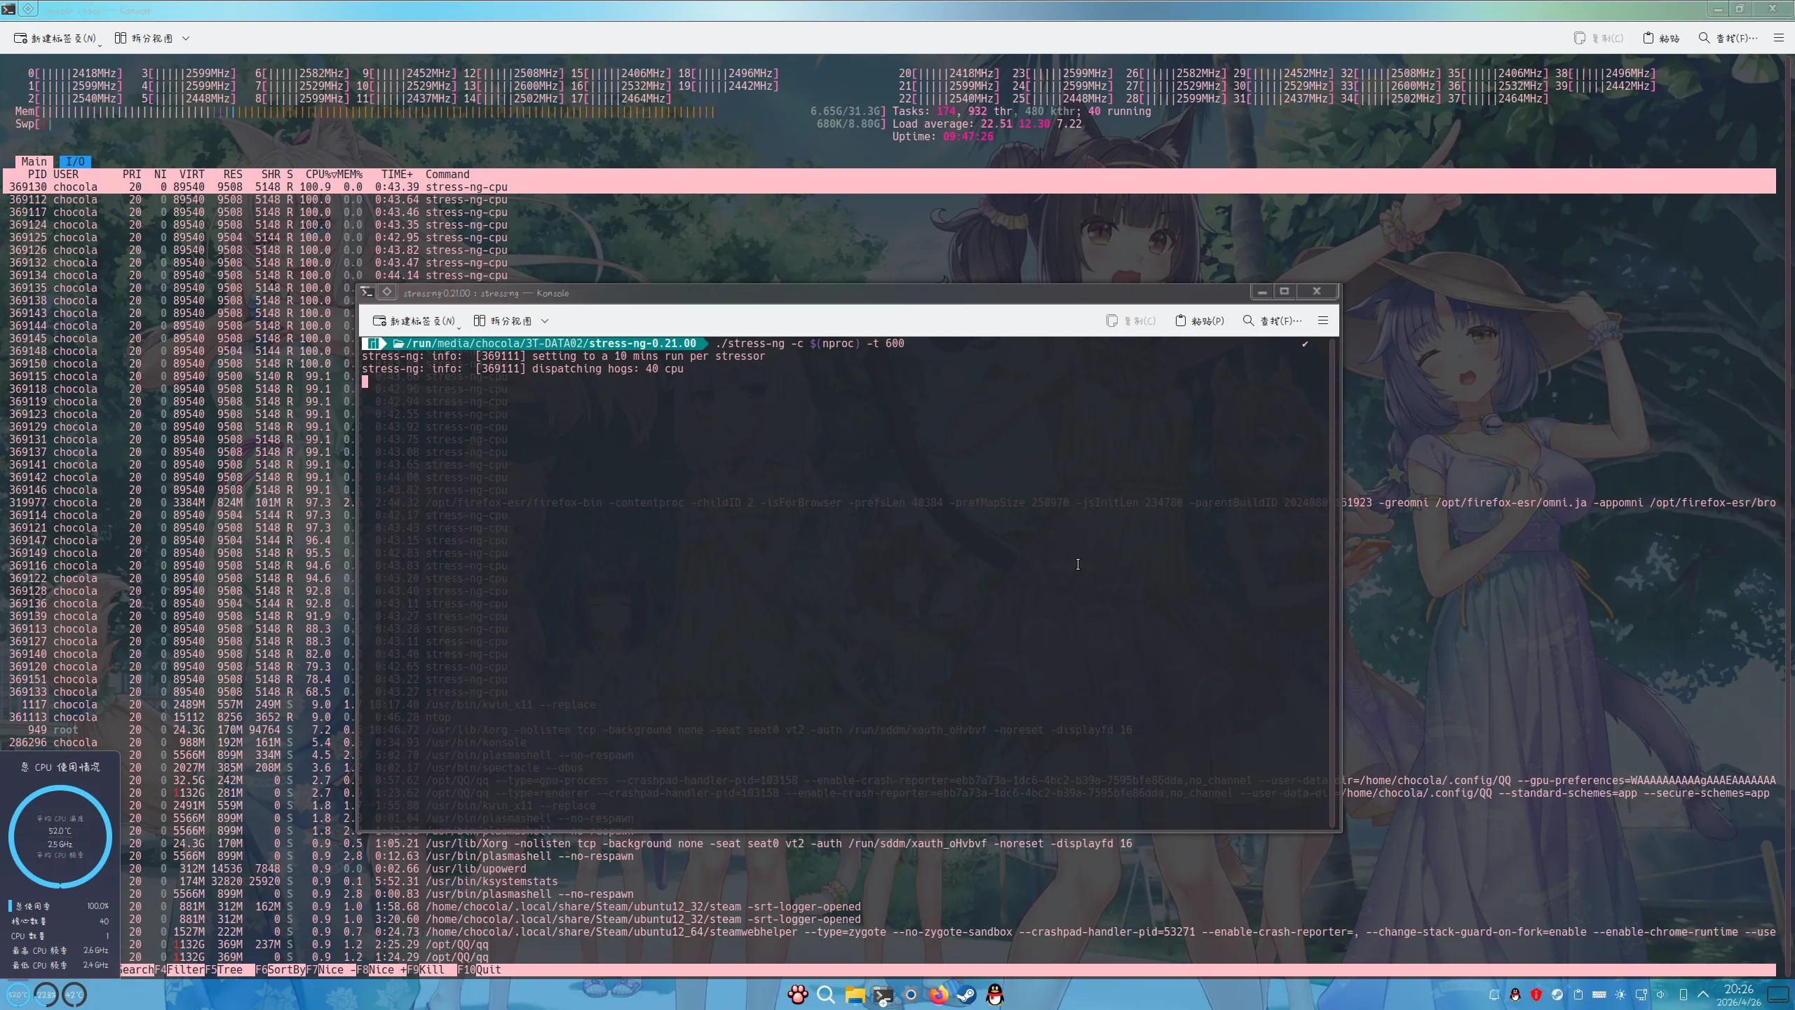Image resolution: width=1795 pixels, height=1010 pixels.
Task: Click the pin icon in stress-ng window titlebar
Action: coord(387,292)
